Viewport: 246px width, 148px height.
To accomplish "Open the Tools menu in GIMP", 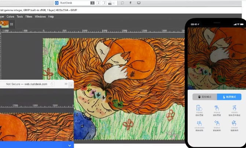I will pos(20,16).
